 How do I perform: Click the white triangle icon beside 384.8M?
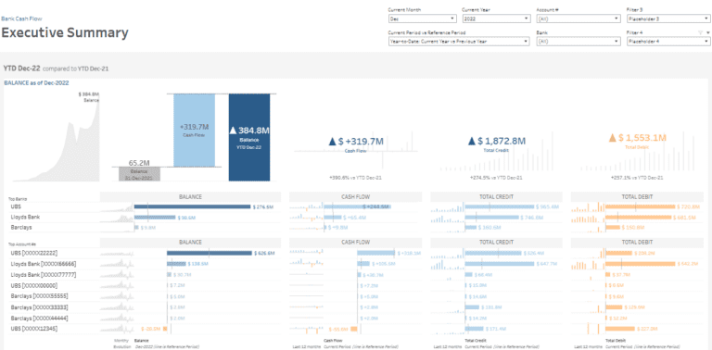[x=233, y=131]
